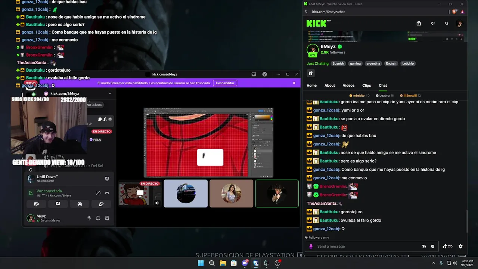Click the argentina tag
The image size is (478, 269).
(373, 64)
